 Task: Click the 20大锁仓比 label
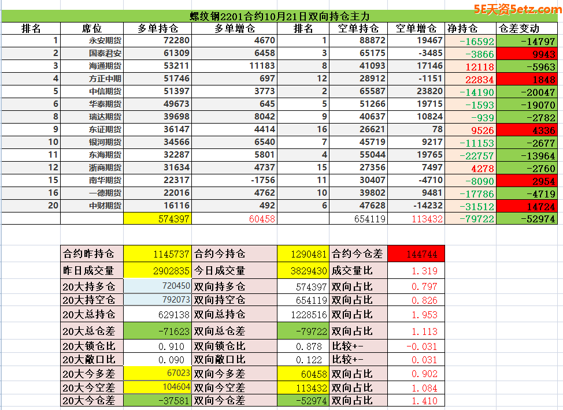tap(92, 346)
